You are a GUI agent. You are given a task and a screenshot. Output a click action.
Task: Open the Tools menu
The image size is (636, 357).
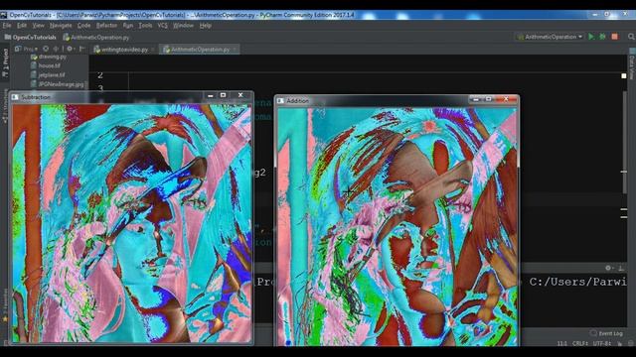pos(145,26)
